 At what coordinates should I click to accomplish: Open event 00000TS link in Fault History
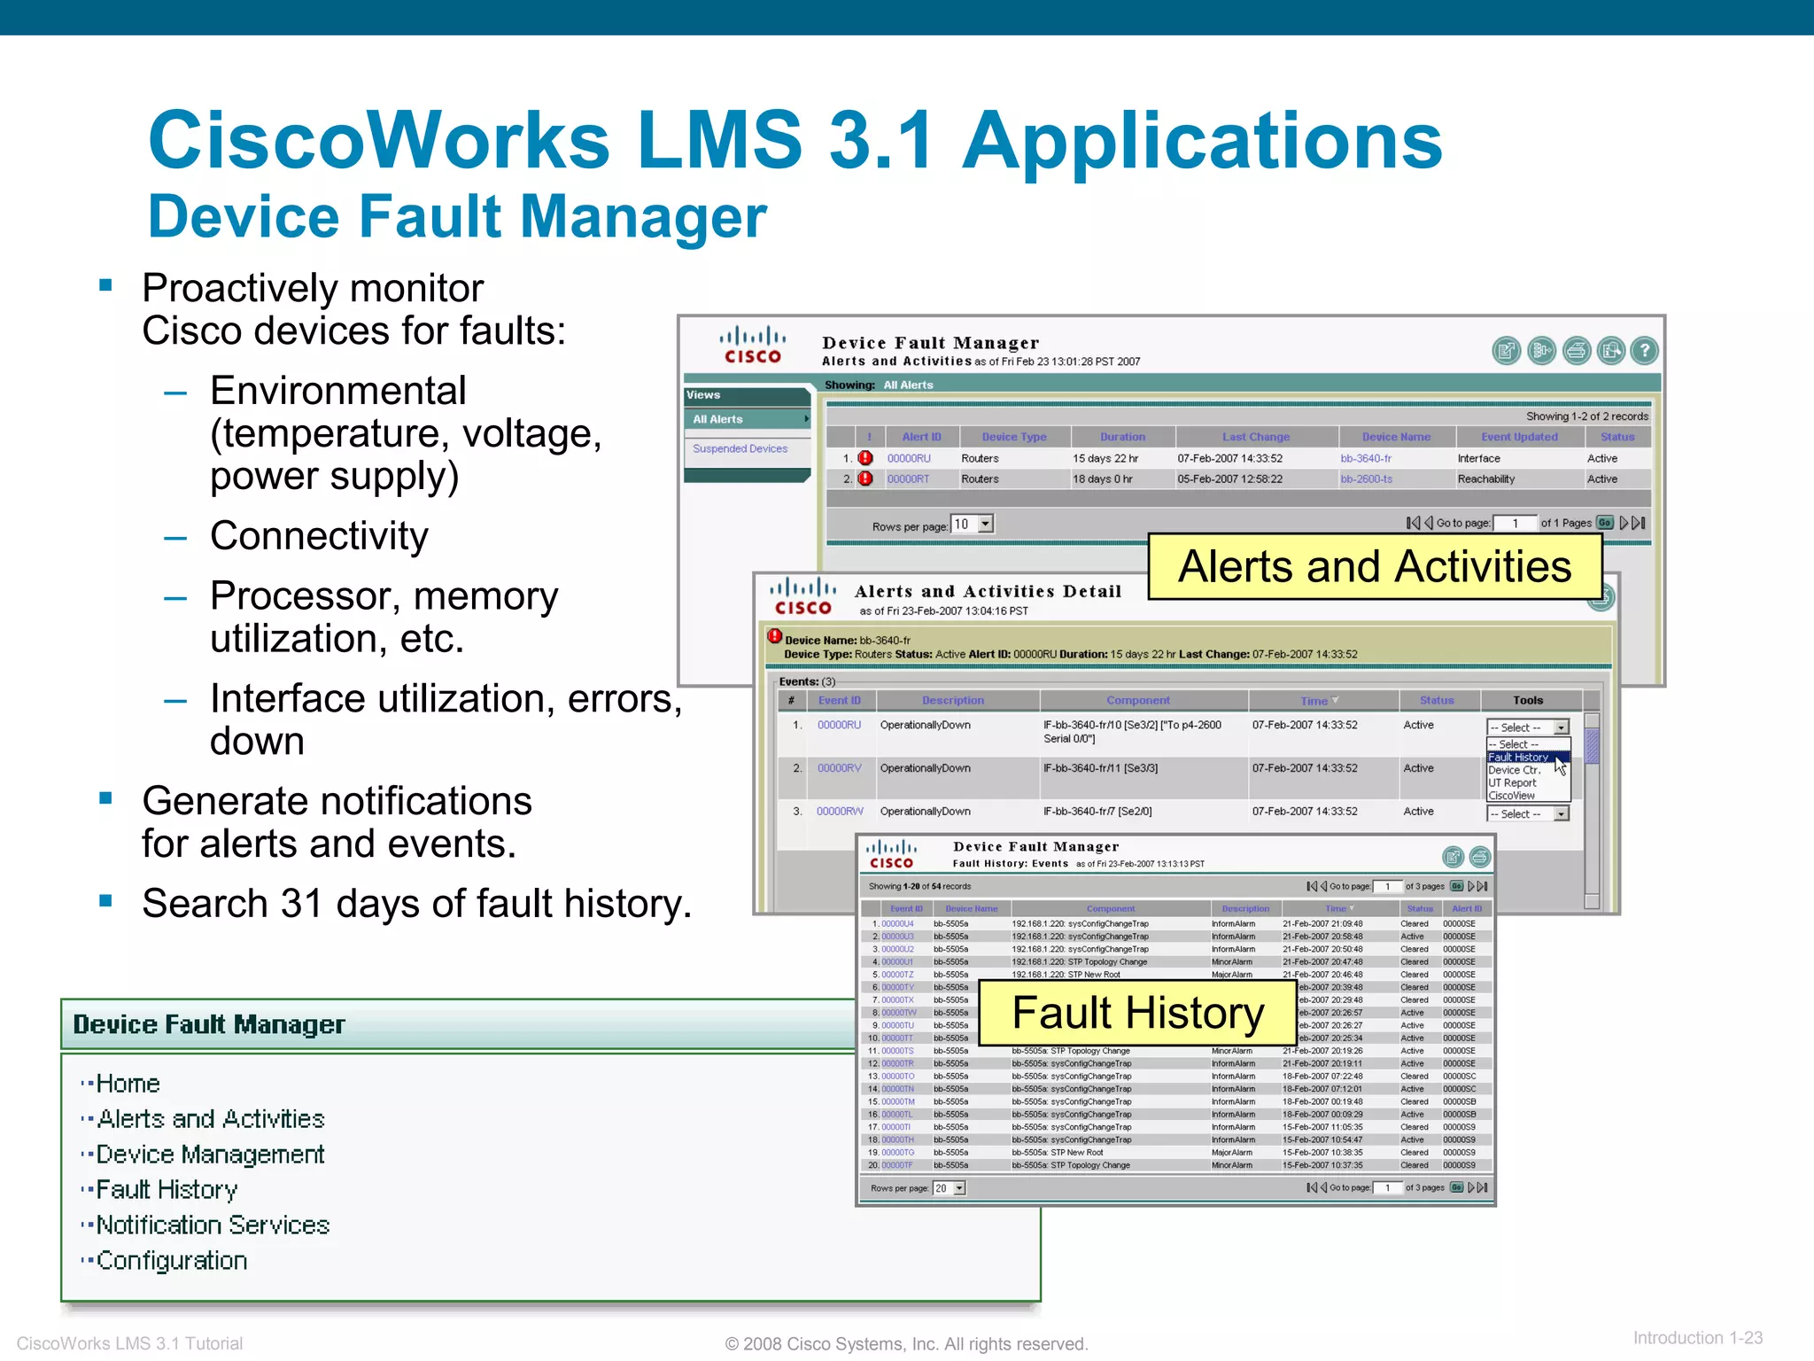click(897, 1051)
